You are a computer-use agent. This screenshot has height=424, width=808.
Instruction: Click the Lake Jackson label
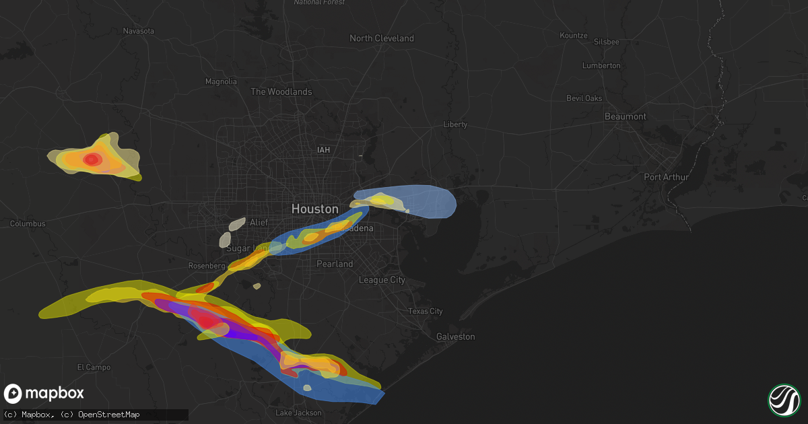299,413
